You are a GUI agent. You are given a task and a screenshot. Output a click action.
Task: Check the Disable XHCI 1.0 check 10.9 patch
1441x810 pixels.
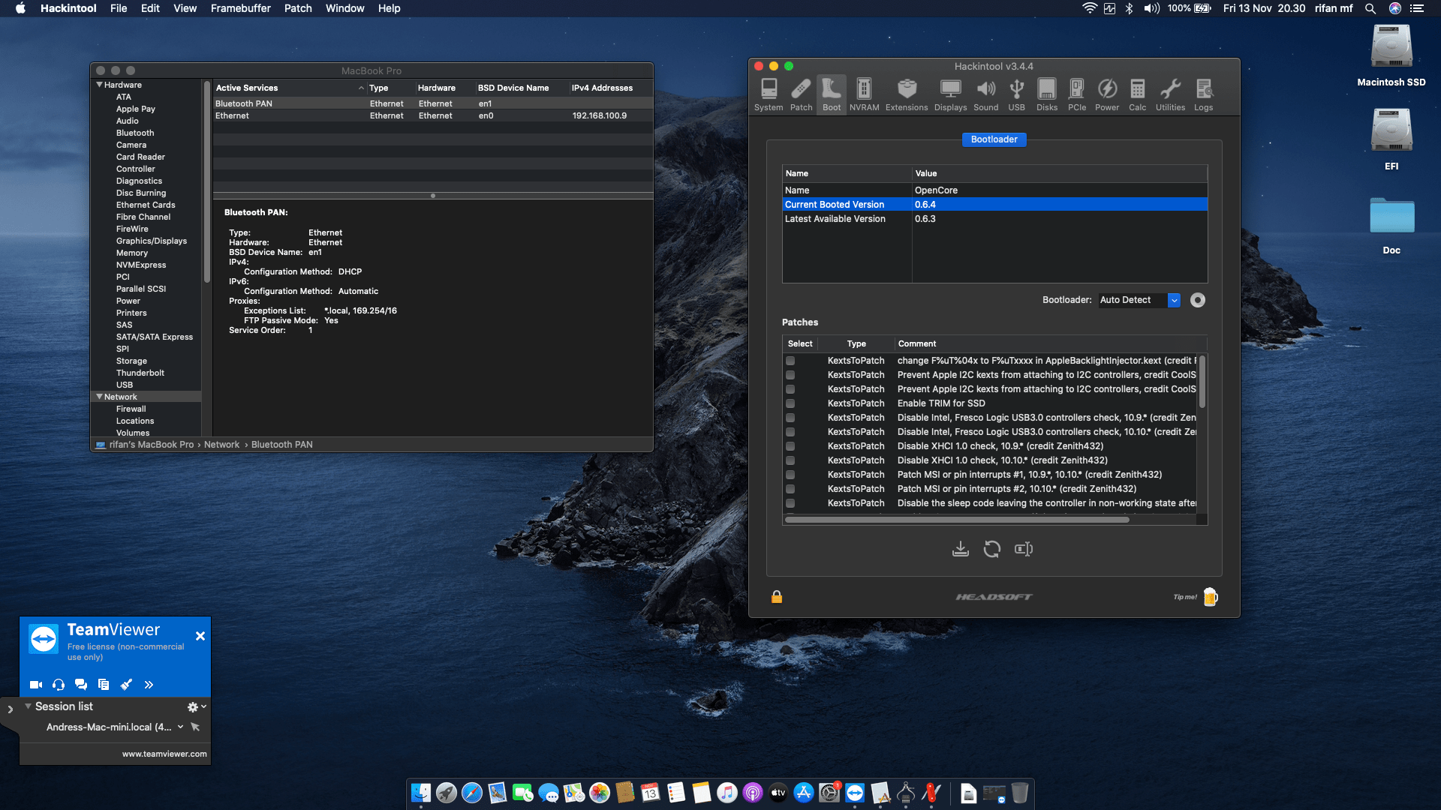click(790, 446)
